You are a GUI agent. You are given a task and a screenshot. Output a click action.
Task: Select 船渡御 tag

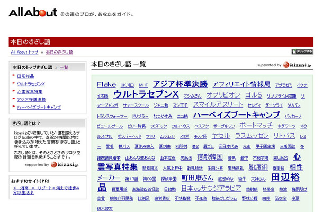(258, 167)
